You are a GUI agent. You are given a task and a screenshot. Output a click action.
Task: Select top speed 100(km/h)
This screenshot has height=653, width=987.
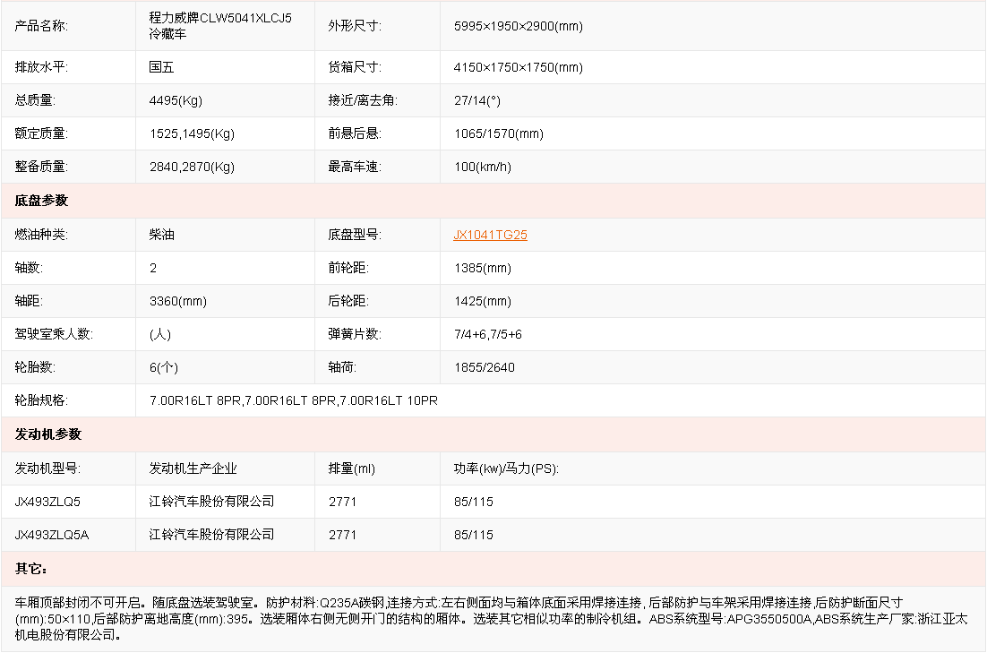pos(483,167)
